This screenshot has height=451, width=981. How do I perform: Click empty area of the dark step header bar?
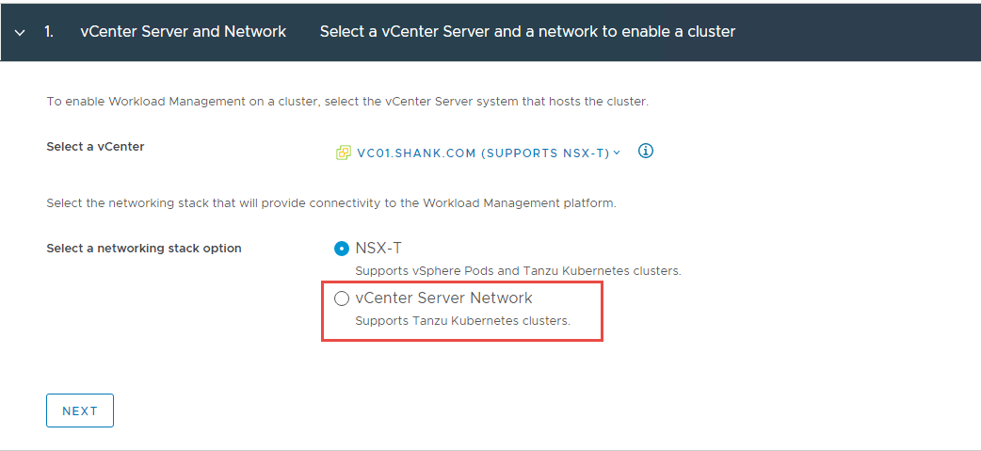tap(857, 31)
